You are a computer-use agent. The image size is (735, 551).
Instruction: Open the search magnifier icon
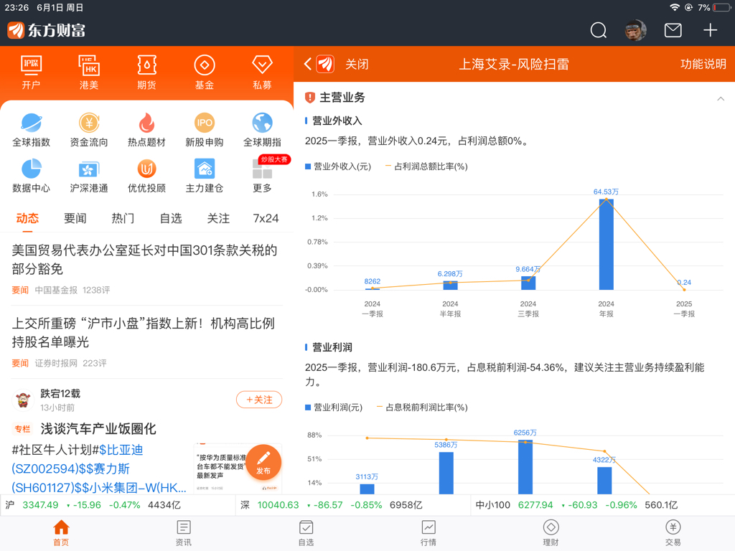[598, 30]
